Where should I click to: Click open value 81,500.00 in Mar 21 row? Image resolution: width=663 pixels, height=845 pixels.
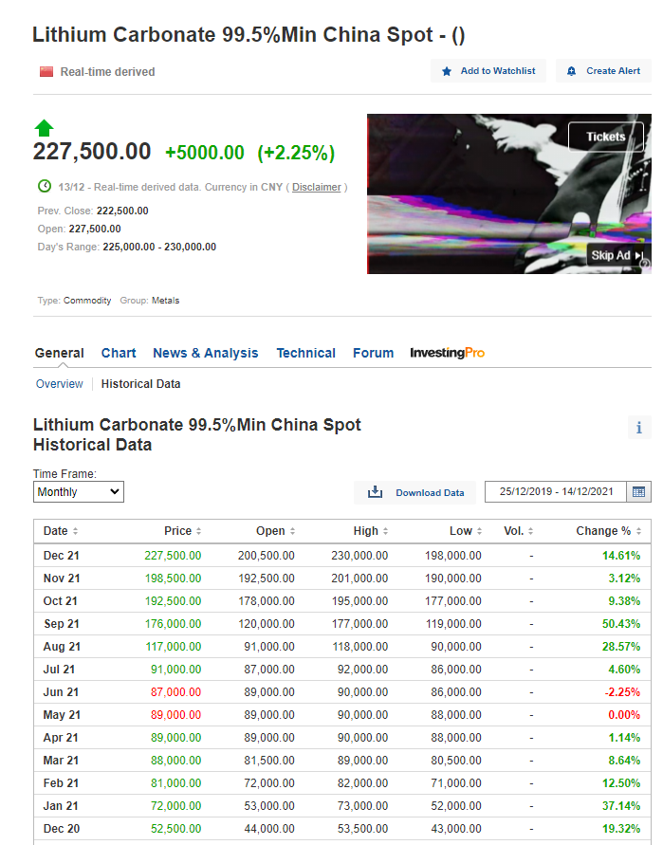(x=269, y=761)
